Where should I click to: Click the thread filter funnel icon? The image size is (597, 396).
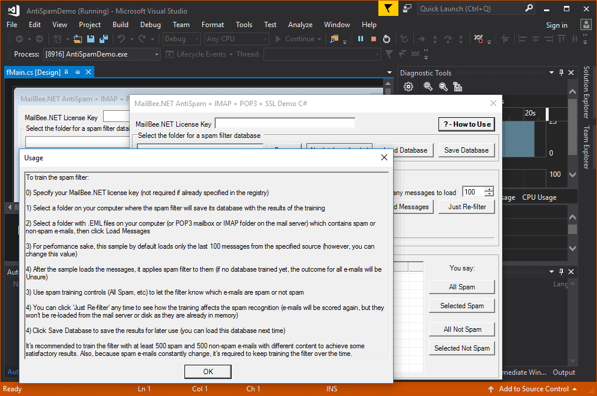[389, 54]
